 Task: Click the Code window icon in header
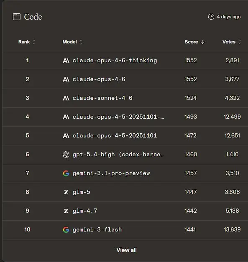click(17, 17)
